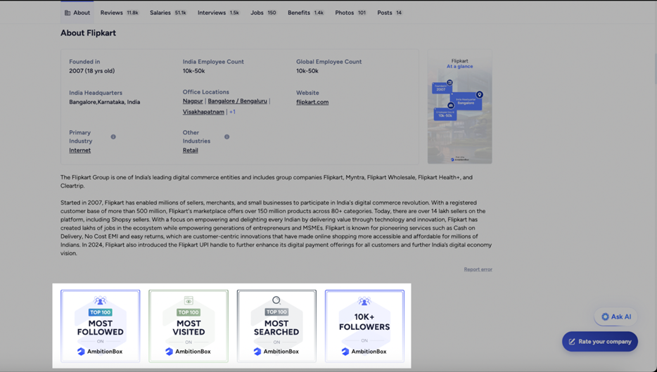Switch to the Salaries tab
657x372 pixels.
click(167, 13)
